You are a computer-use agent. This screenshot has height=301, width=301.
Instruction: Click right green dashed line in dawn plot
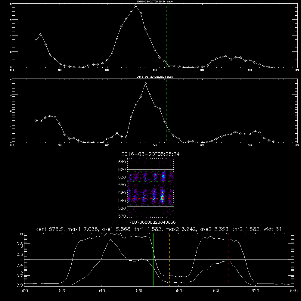166,36
